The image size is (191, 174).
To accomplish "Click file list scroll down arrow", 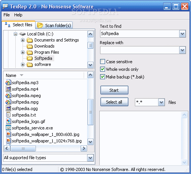I will 91,142.
